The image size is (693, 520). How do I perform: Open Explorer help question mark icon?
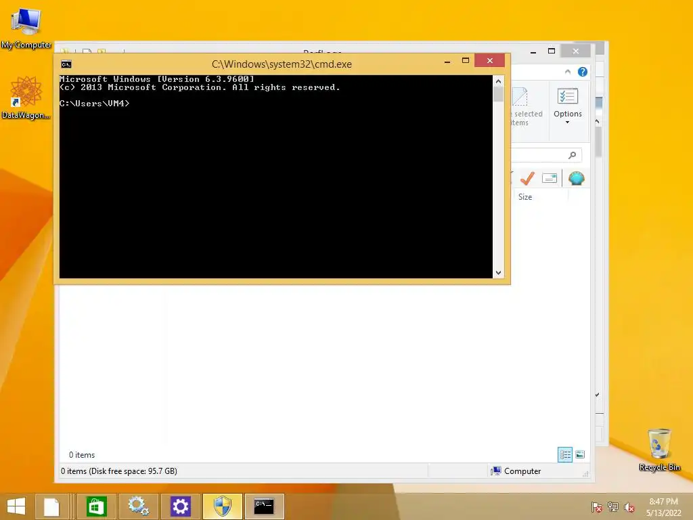coord(583,72)
